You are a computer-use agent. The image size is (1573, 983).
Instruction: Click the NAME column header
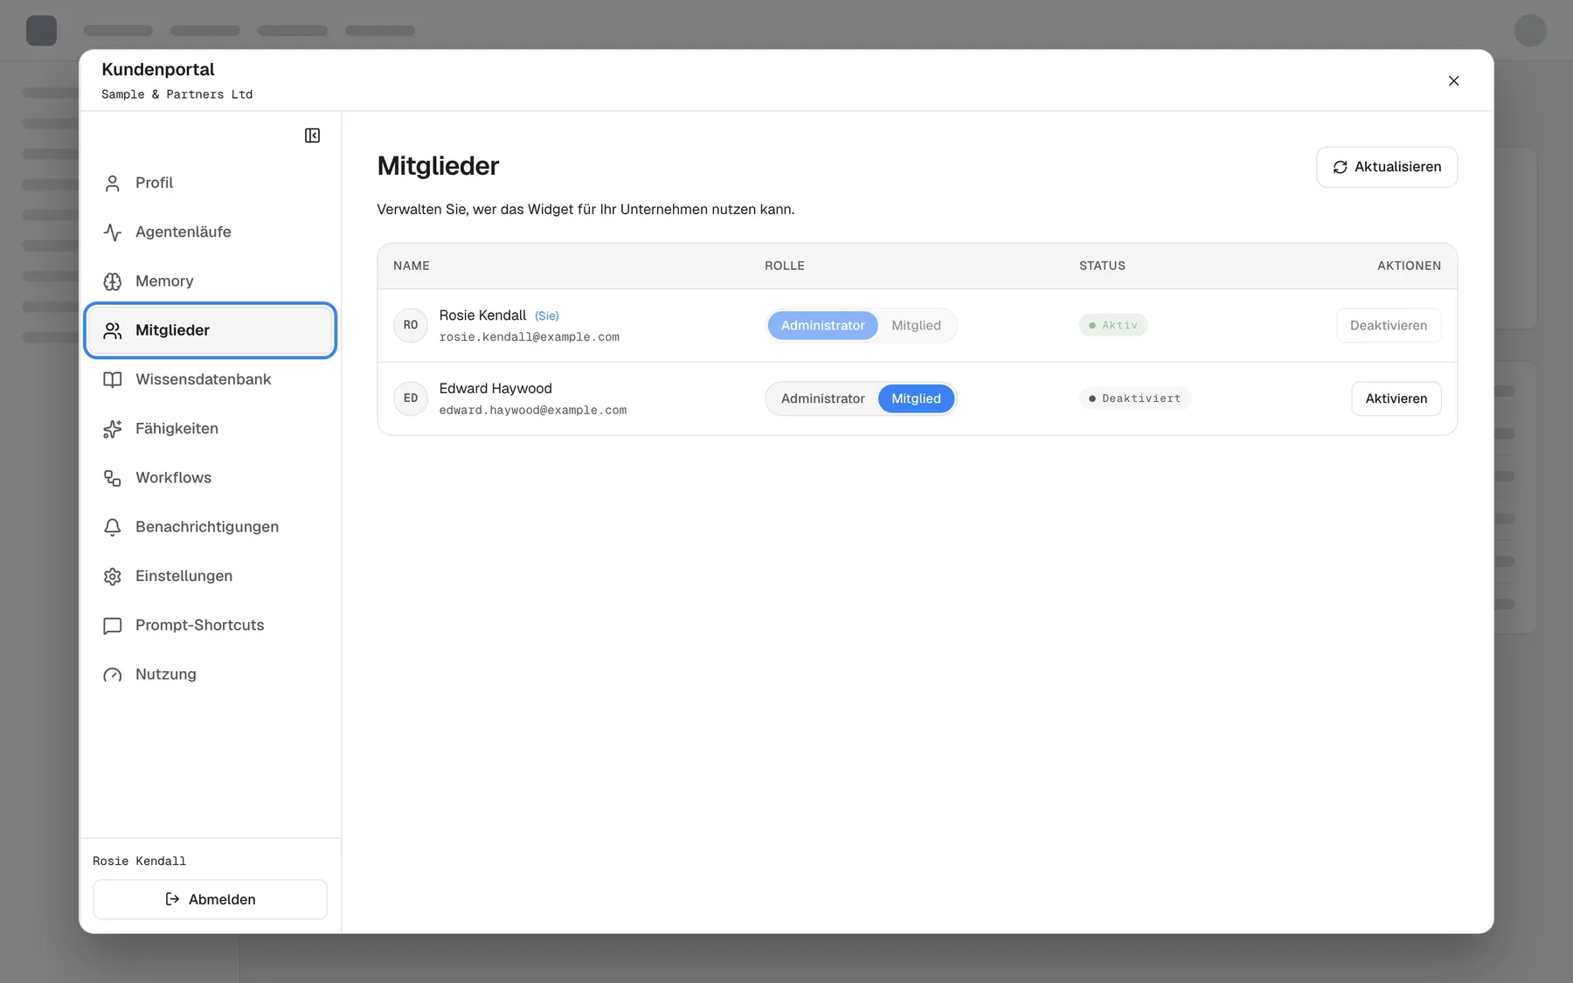[x=412, y=266]
